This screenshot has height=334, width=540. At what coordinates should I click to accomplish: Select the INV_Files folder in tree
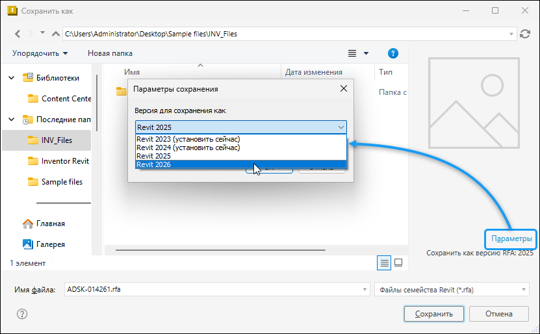(x=47, y=140)
